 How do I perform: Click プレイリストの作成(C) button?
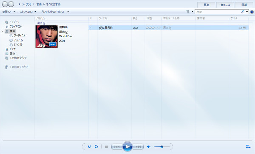coord(52,12)
